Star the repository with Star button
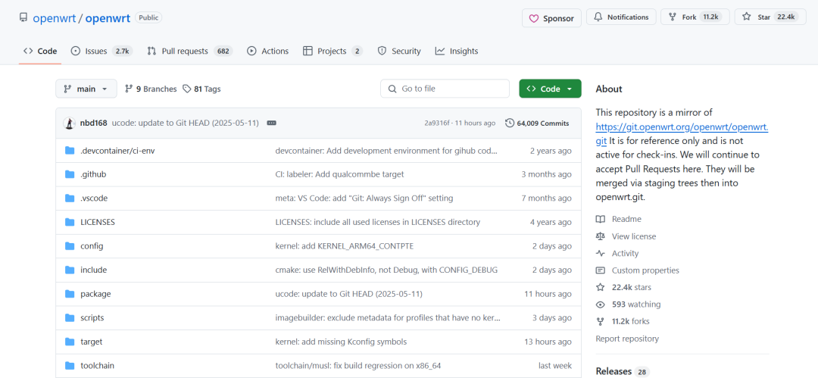Viewport: 818px width, 378px height. tap(770, 17)
